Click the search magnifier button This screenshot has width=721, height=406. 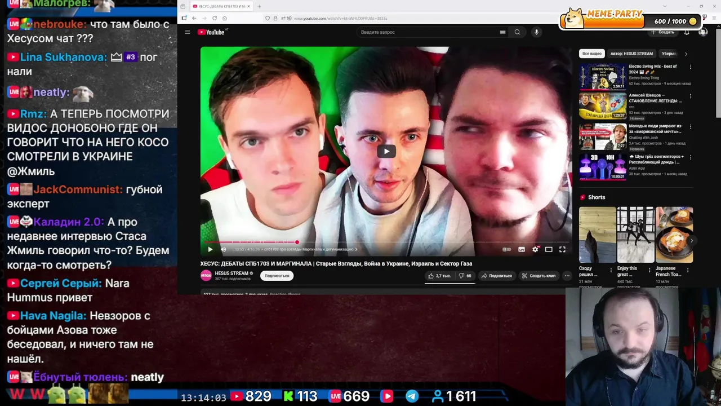pos(517,32)
